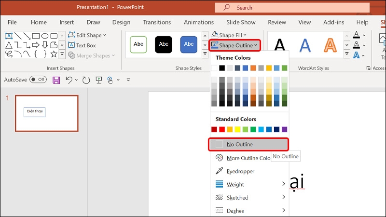This screenshot has width=386, height=217.
Task: Select the Isosceles Triangle shape
Action: coord(9,45)
